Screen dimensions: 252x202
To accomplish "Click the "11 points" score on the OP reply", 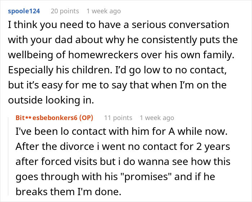I will (x=118, y=118).
